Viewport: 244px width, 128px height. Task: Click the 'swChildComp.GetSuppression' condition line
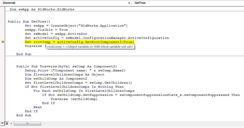tap(141, 95)
